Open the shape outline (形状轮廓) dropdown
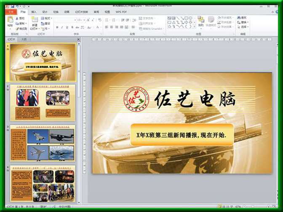Screen dimensions: 283x212 [x=225, y=22]
